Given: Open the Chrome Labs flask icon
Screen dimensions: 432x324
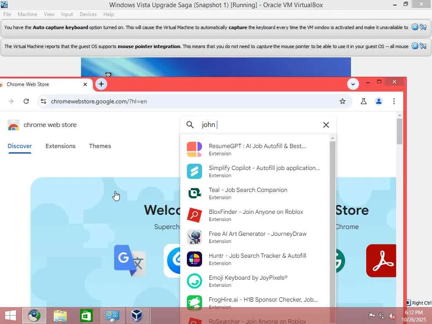Looking at the screenshot, I should 363,101.
